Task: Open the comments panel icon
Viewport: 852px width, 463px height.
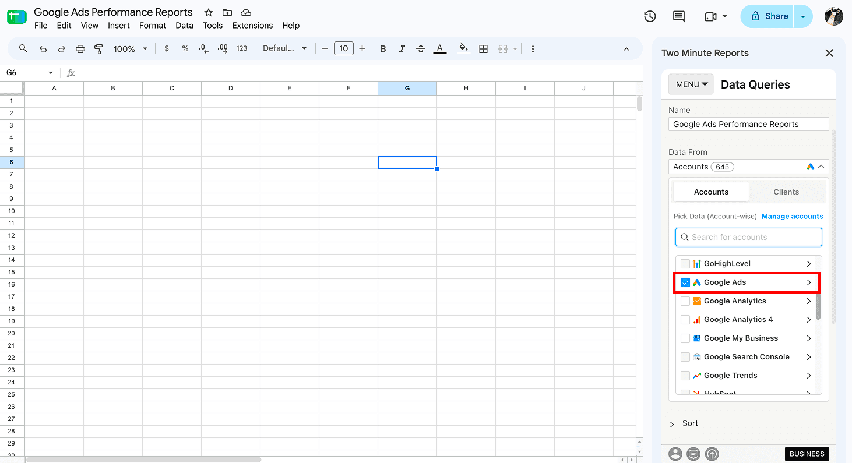Action: 679,16
